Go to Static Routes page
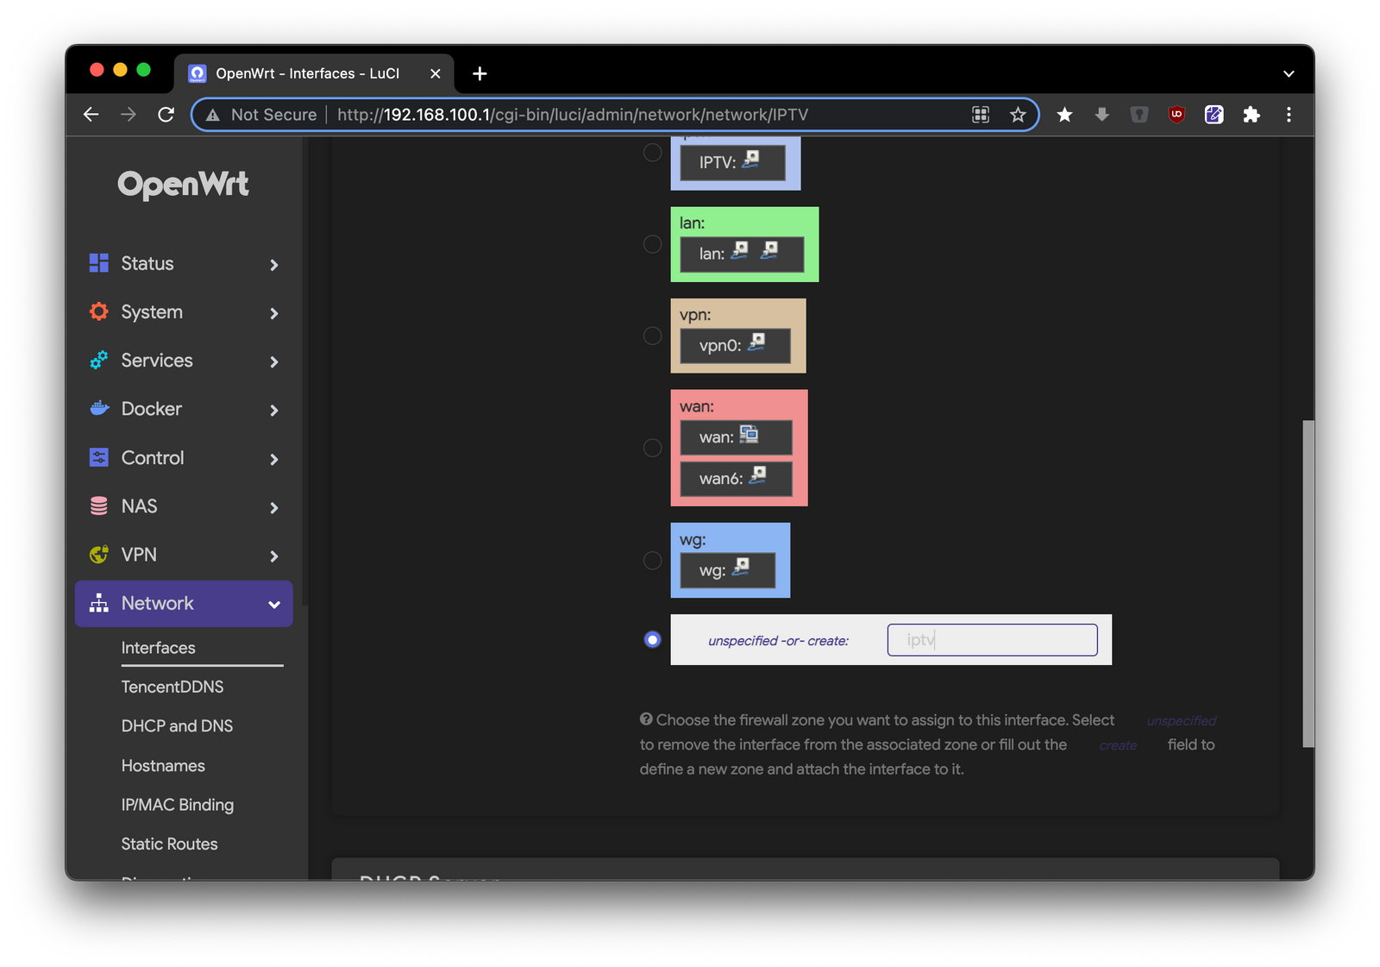This screenshot has height=967, width=1380. [169, 845]
